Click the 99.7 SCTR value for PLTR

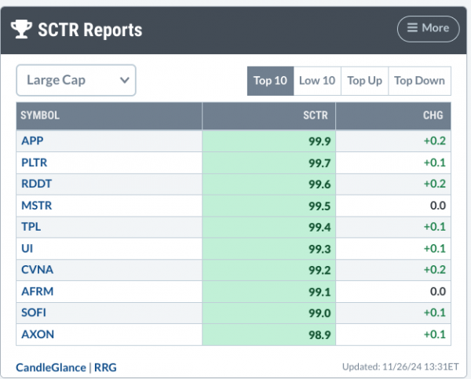click(x=319, y=163)
